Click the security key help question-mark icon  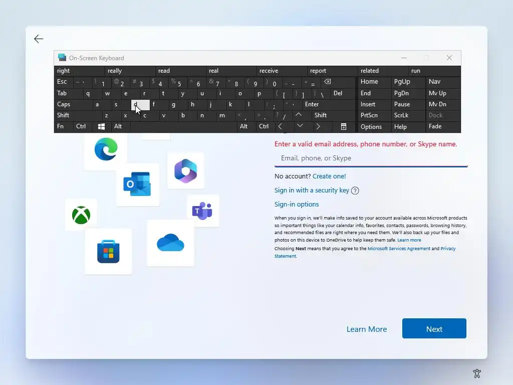tap(355, 190)
